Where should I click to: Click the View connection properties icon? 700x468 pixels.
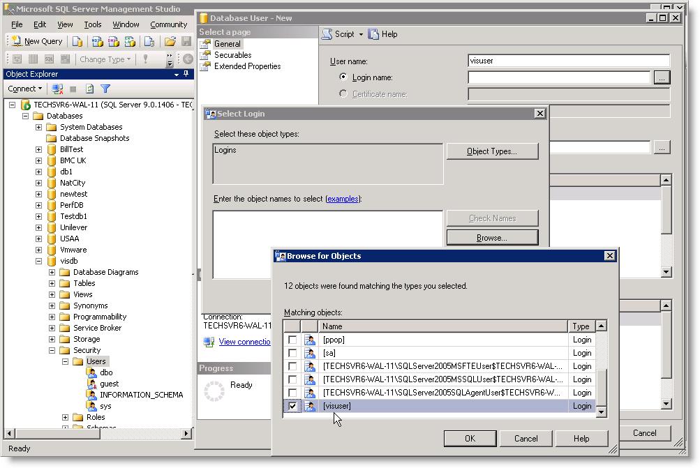pos(209,342)
